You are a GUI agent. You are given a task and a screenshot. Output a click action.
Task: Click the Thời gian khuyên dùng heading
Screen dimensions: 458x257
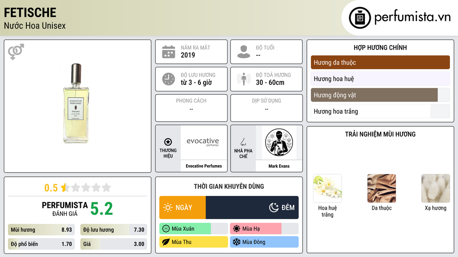(229, 187)
